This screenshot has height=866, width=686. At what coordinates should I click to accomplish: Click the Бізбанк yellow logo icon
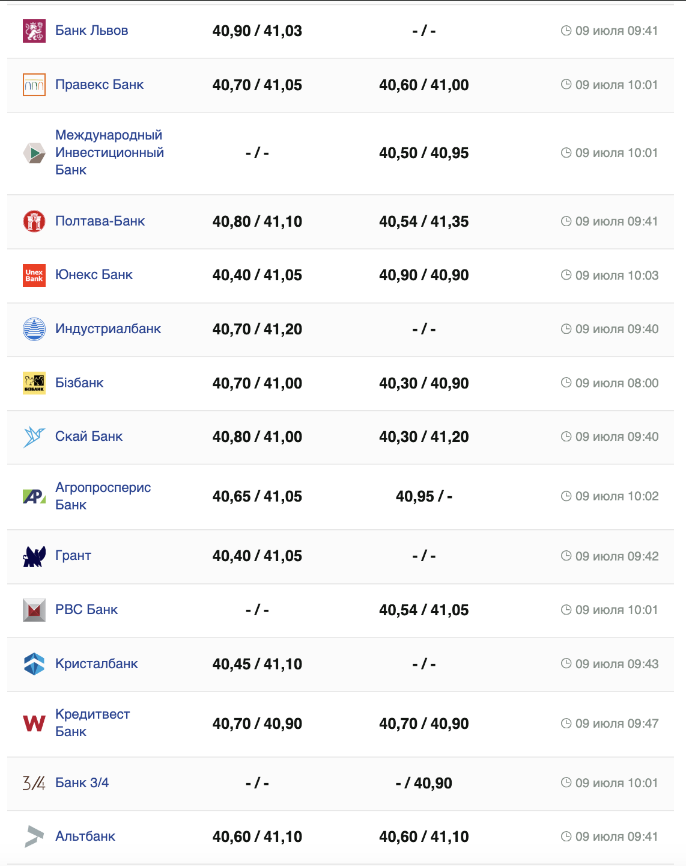click(x=34, y=383)
